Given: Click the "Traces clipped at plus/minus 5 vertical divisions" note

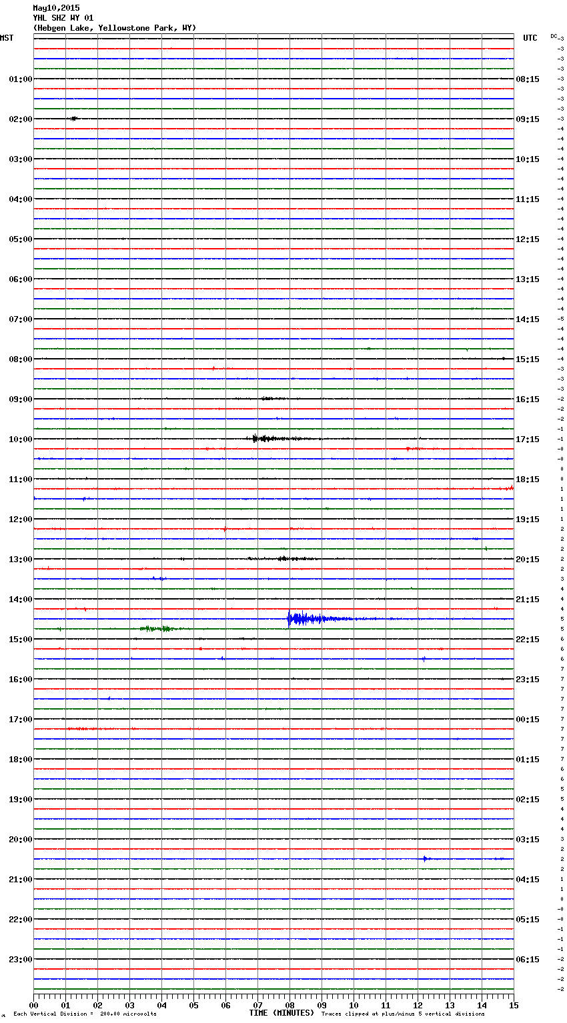Looking at the screenshot, I should (403, 1014).
